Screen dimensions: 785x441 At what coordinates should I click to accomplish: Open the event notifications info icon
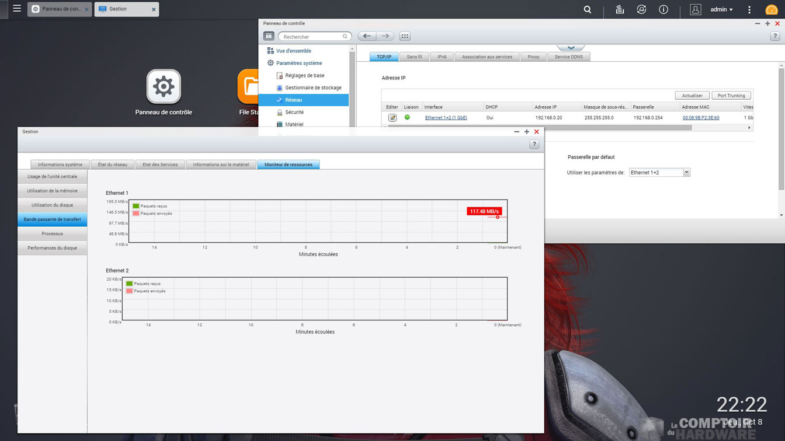tap(664, 9)
